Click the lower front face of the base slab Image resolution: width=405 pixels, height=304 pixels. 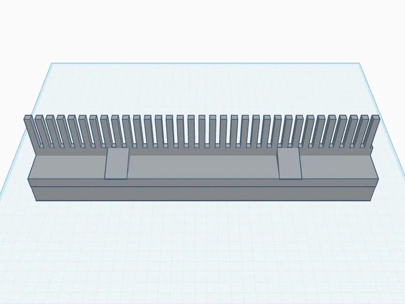[x=203, y=194]
